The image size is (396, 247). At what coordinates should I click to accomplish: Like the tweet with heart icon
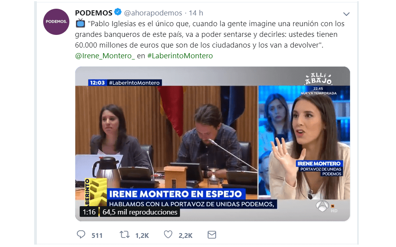click(168, 235)
